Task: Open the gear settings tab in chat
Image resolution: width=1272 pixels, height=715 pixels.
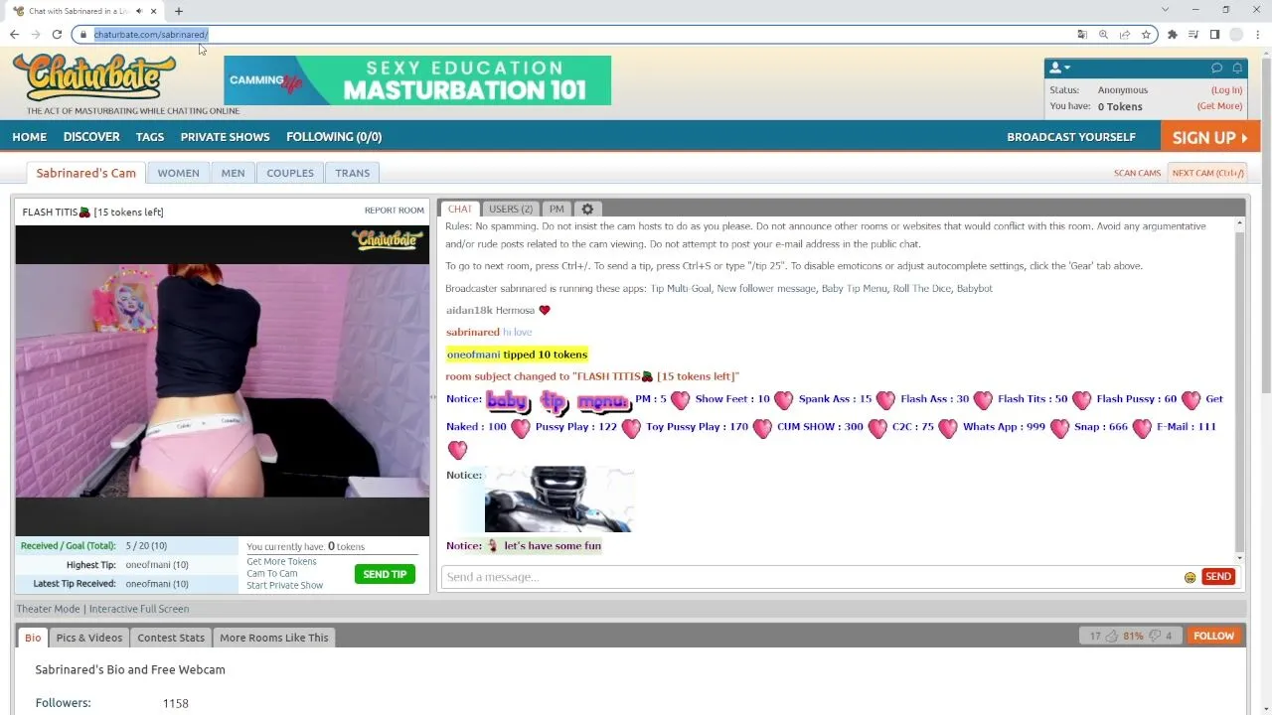Action: [x=587, y=209]
